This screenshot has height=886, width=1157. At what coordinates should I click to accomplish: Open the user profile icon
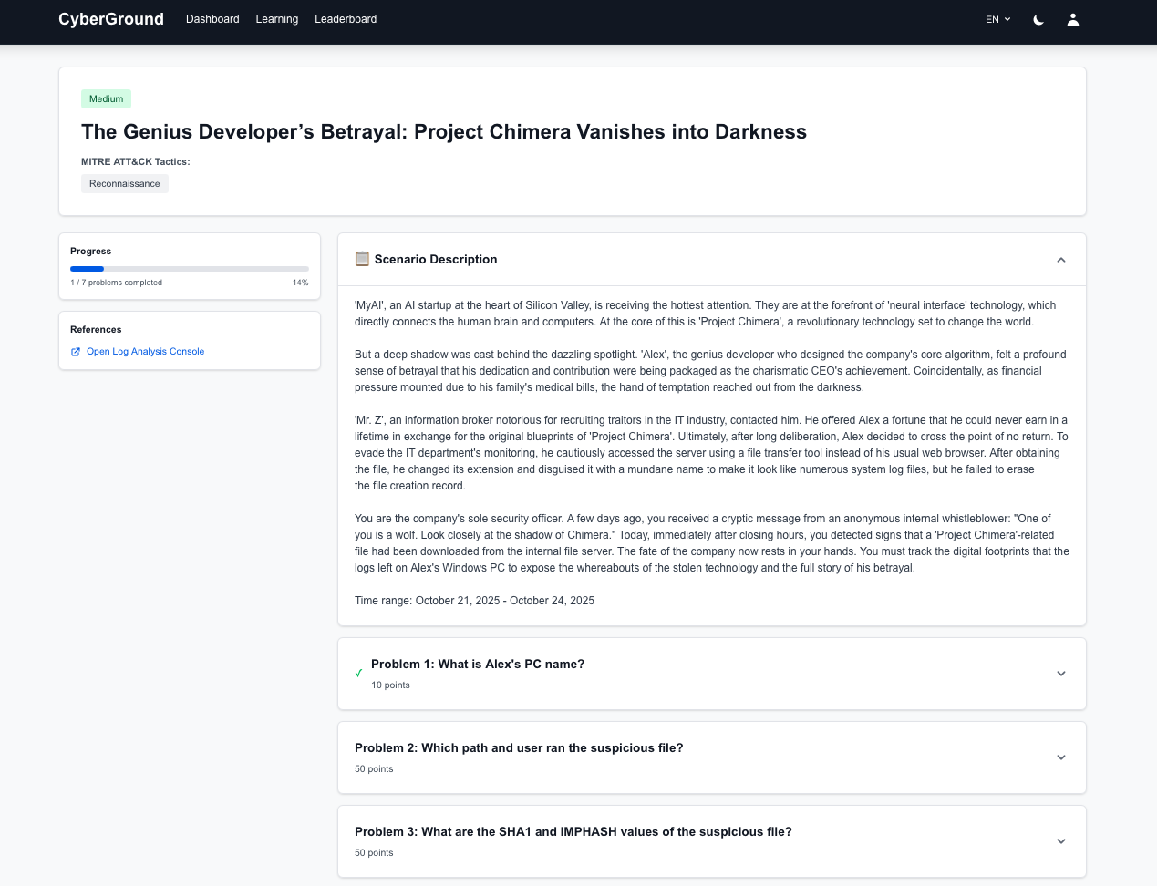pyautogui.click(x=1073, y=19)
